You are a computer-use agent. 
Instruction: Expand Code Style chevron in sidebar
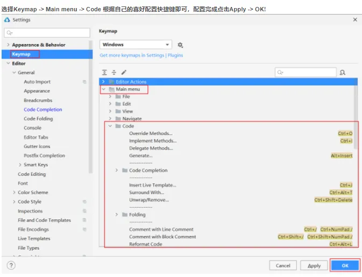point(14,202)
